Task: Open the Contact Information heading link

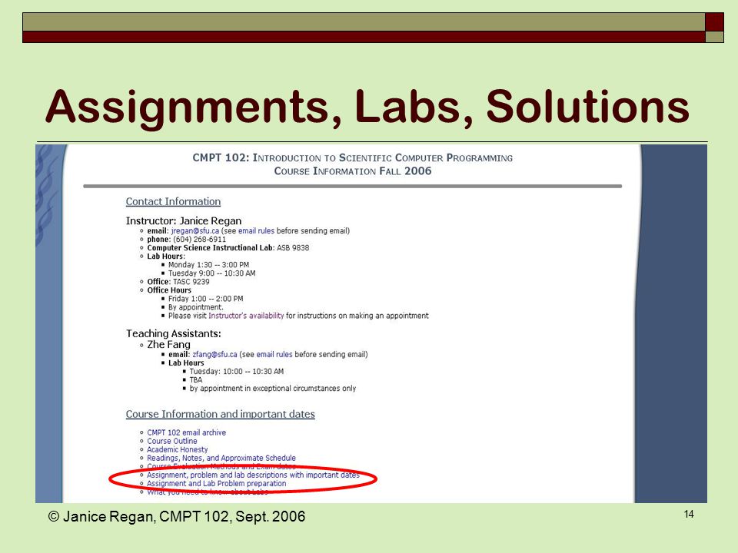Action: [x=173, y=201]
